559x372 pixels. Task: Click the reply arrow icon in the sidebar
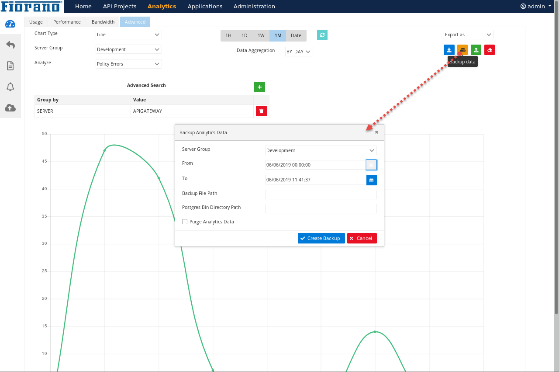coord(10,45)
